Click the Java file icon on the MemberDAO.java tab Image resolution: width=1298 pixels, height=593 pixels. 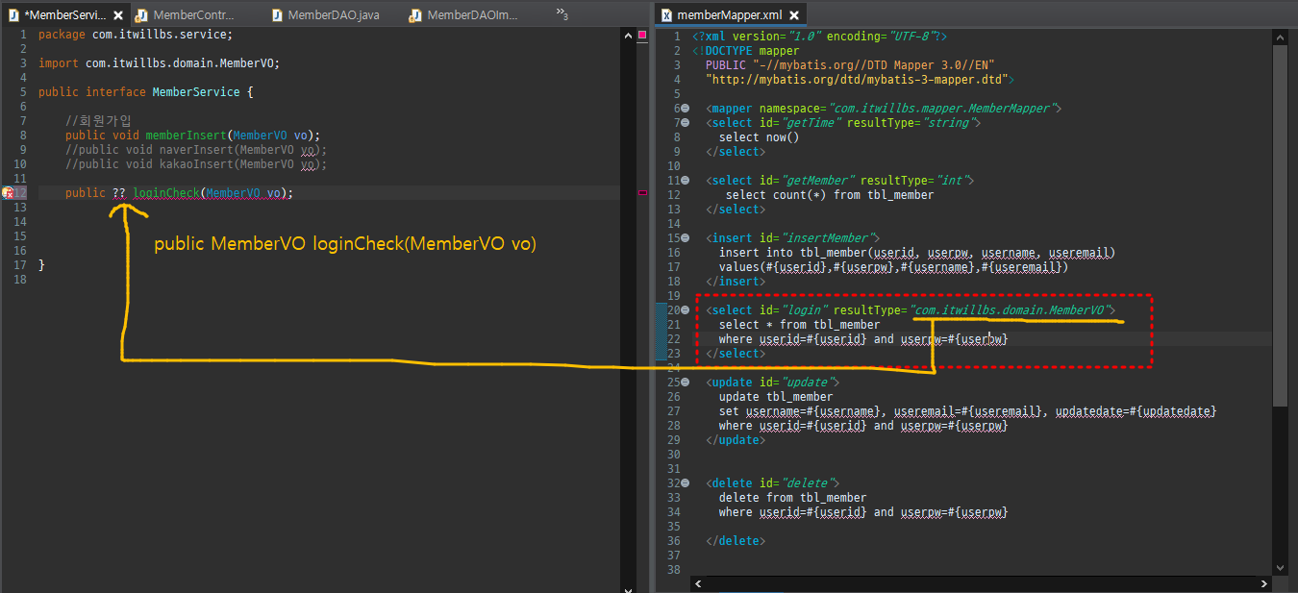278,15
